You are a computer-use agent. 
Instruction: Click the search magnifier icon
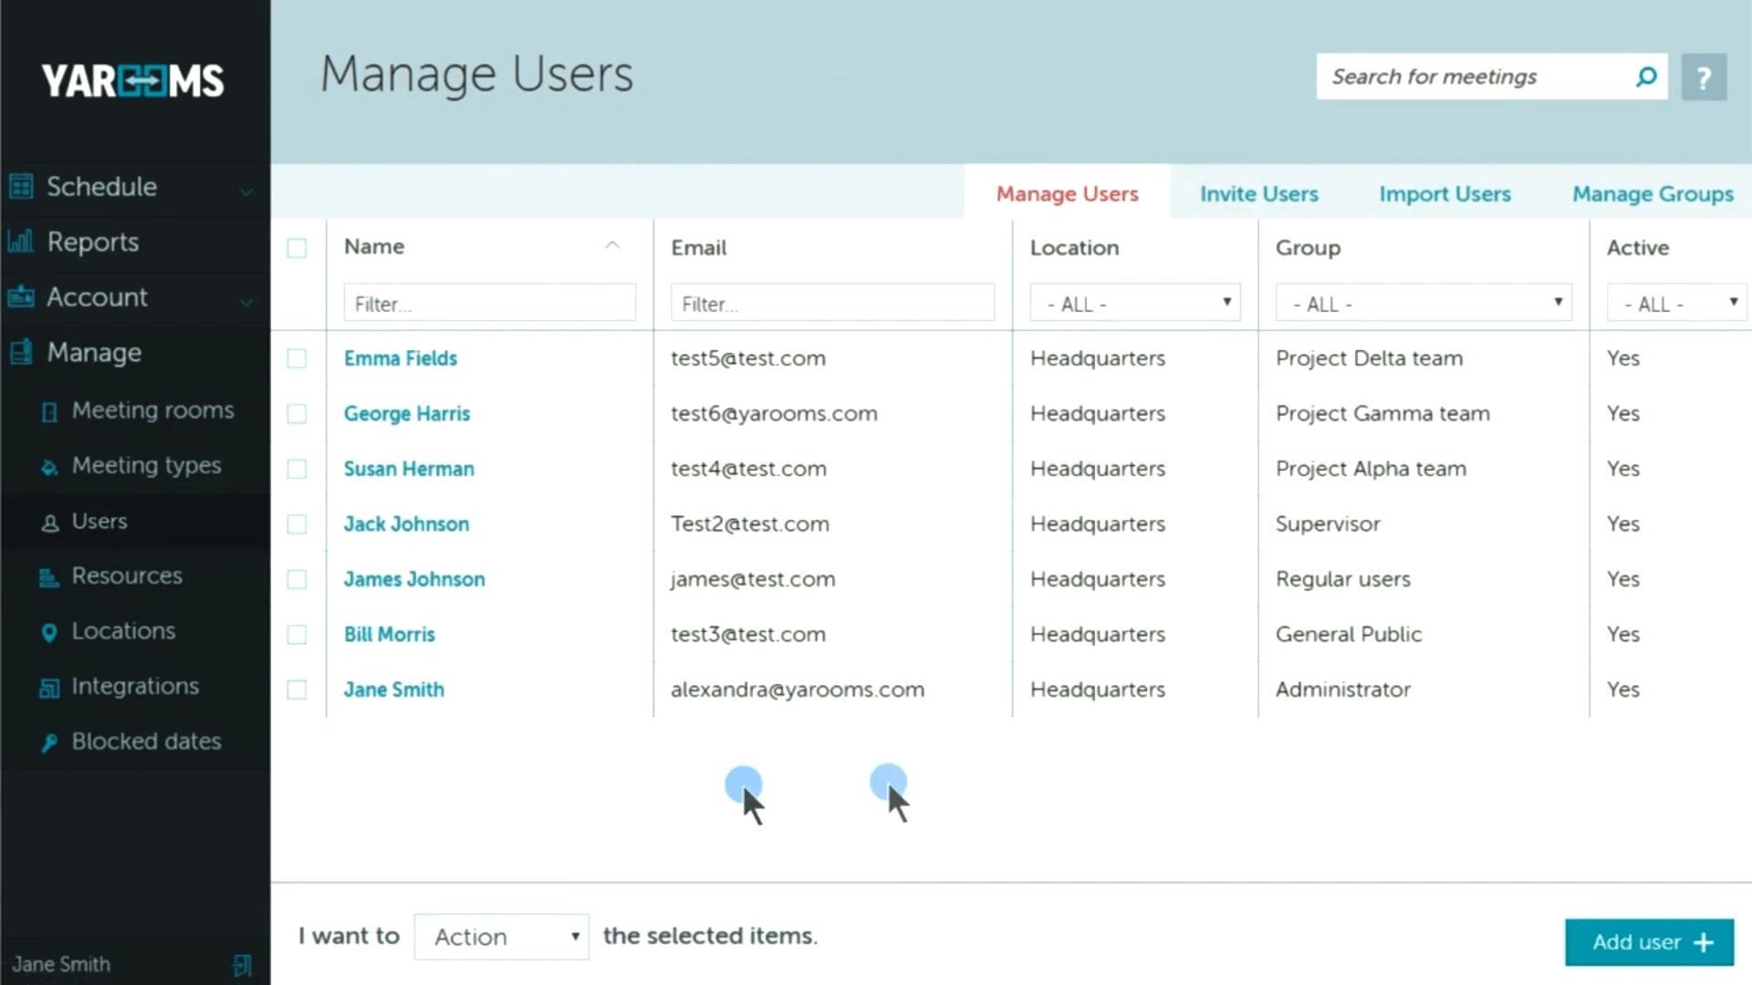click(x=1646, y=77)
